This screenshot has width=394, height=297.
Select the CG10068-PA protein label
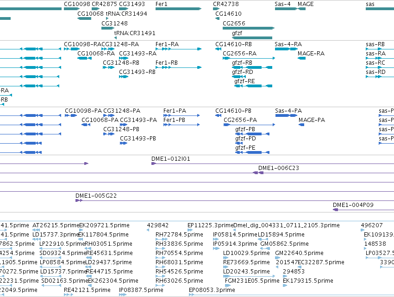(x=100, y=120)
